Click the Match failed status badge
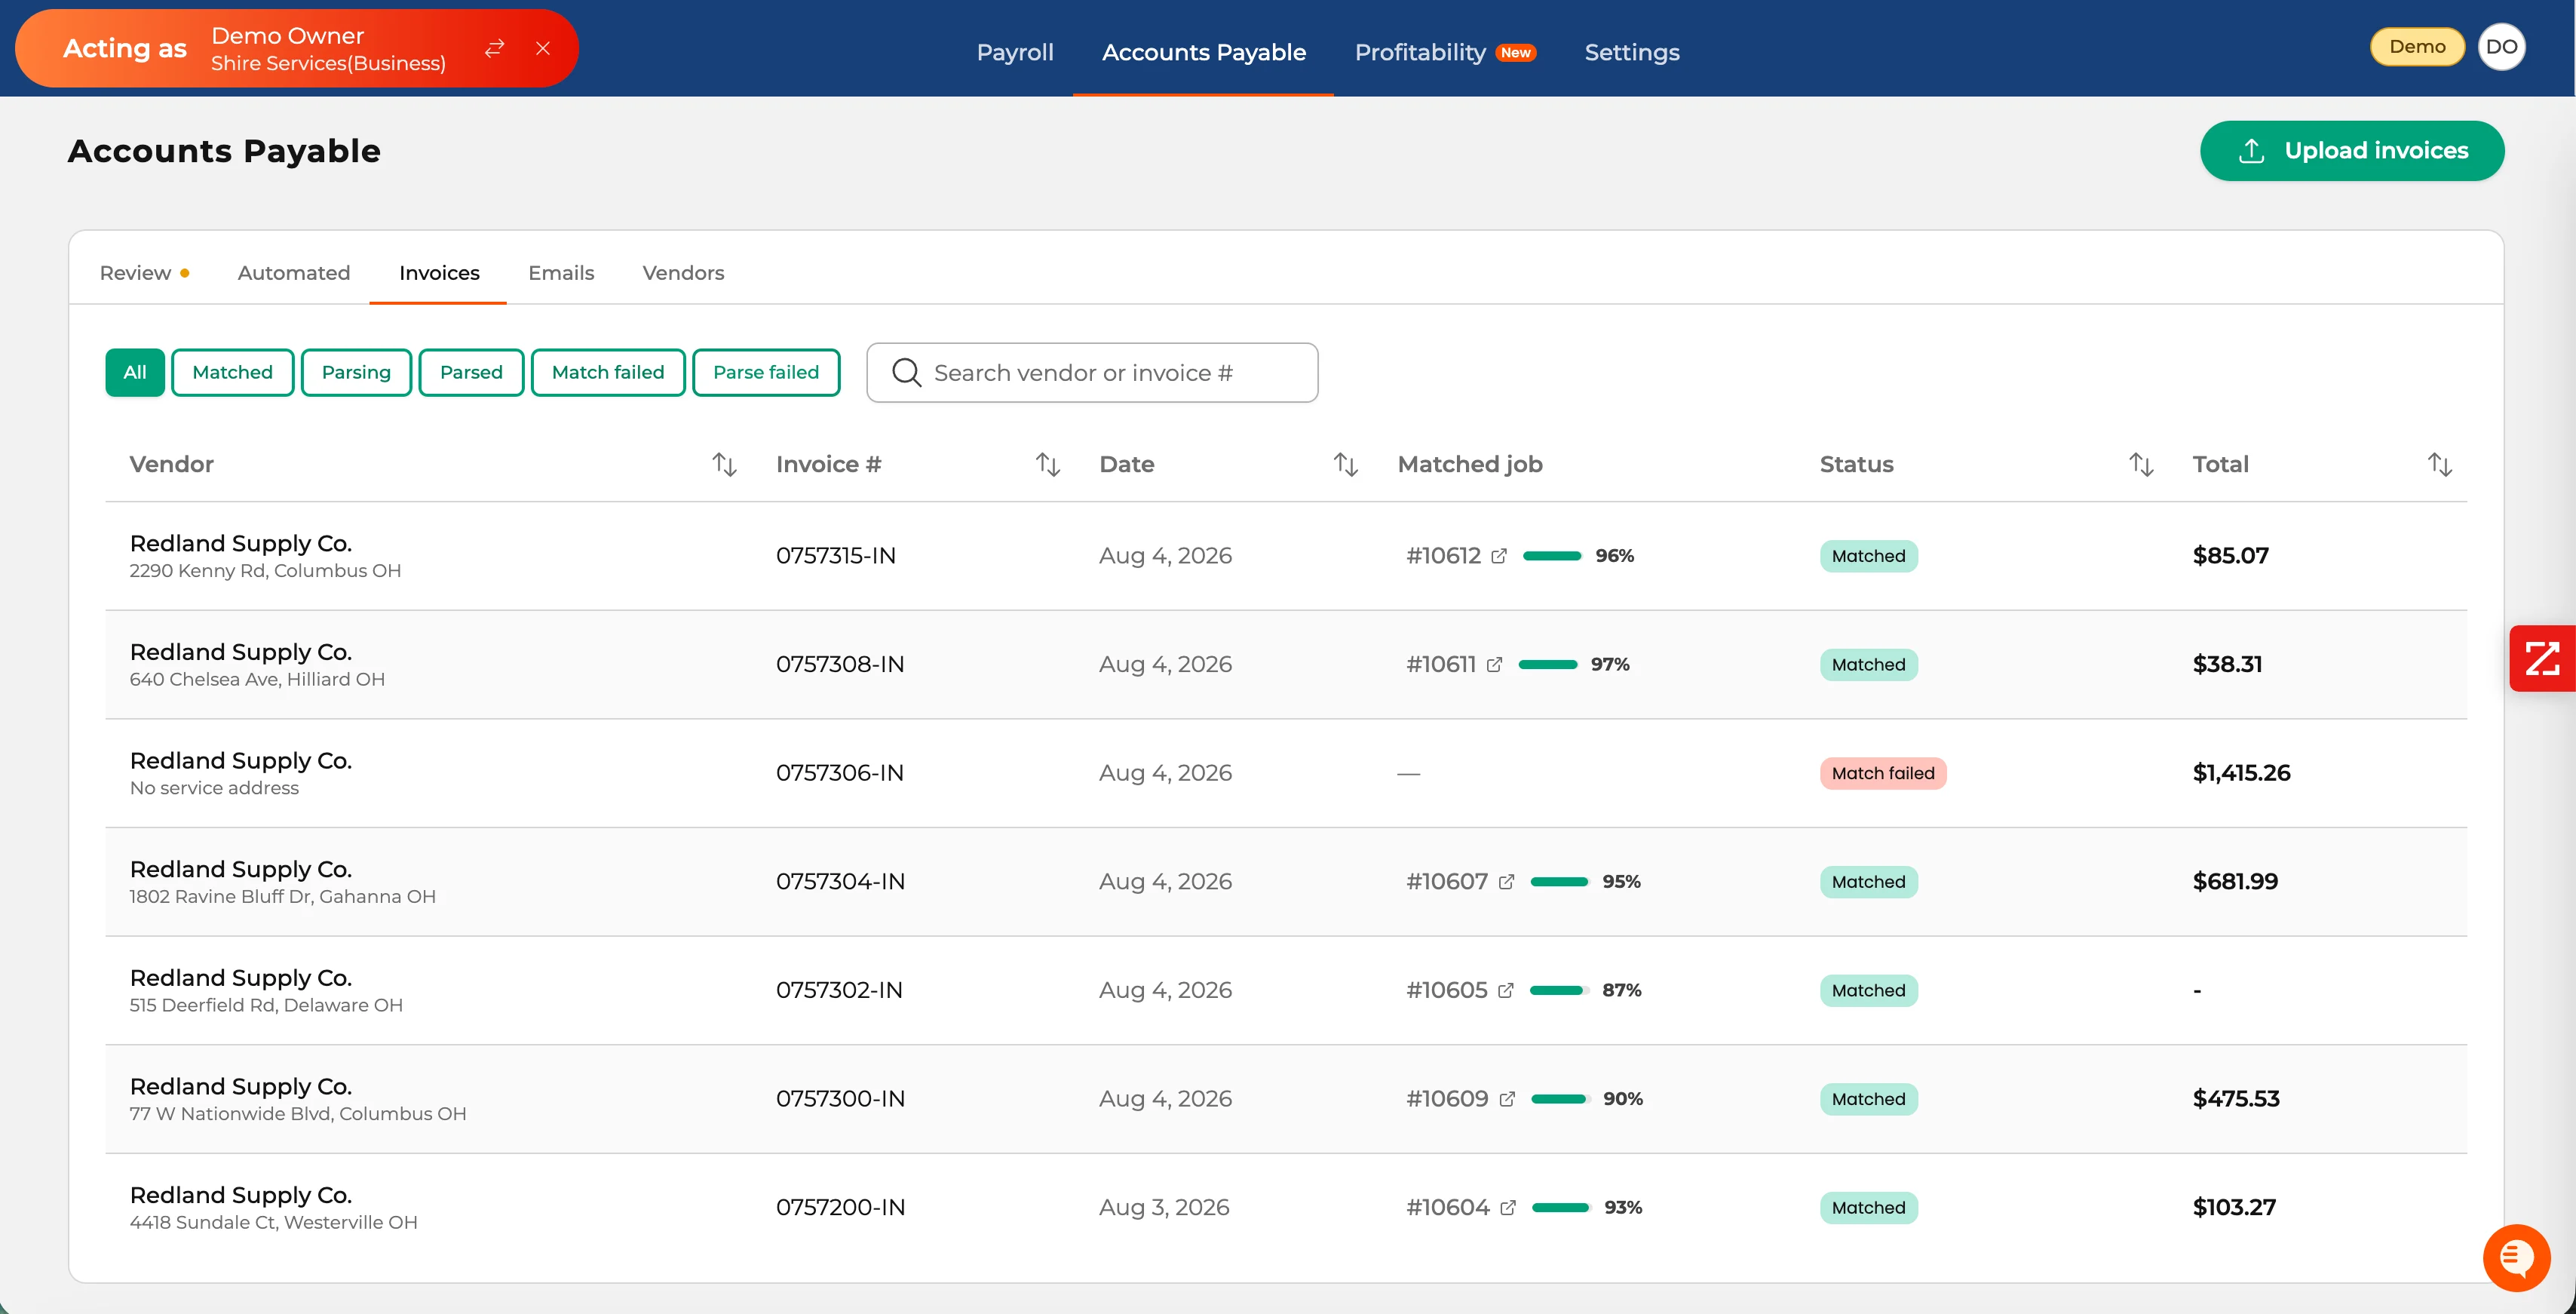2576x1314 pixels. [x=1882, y=774]
